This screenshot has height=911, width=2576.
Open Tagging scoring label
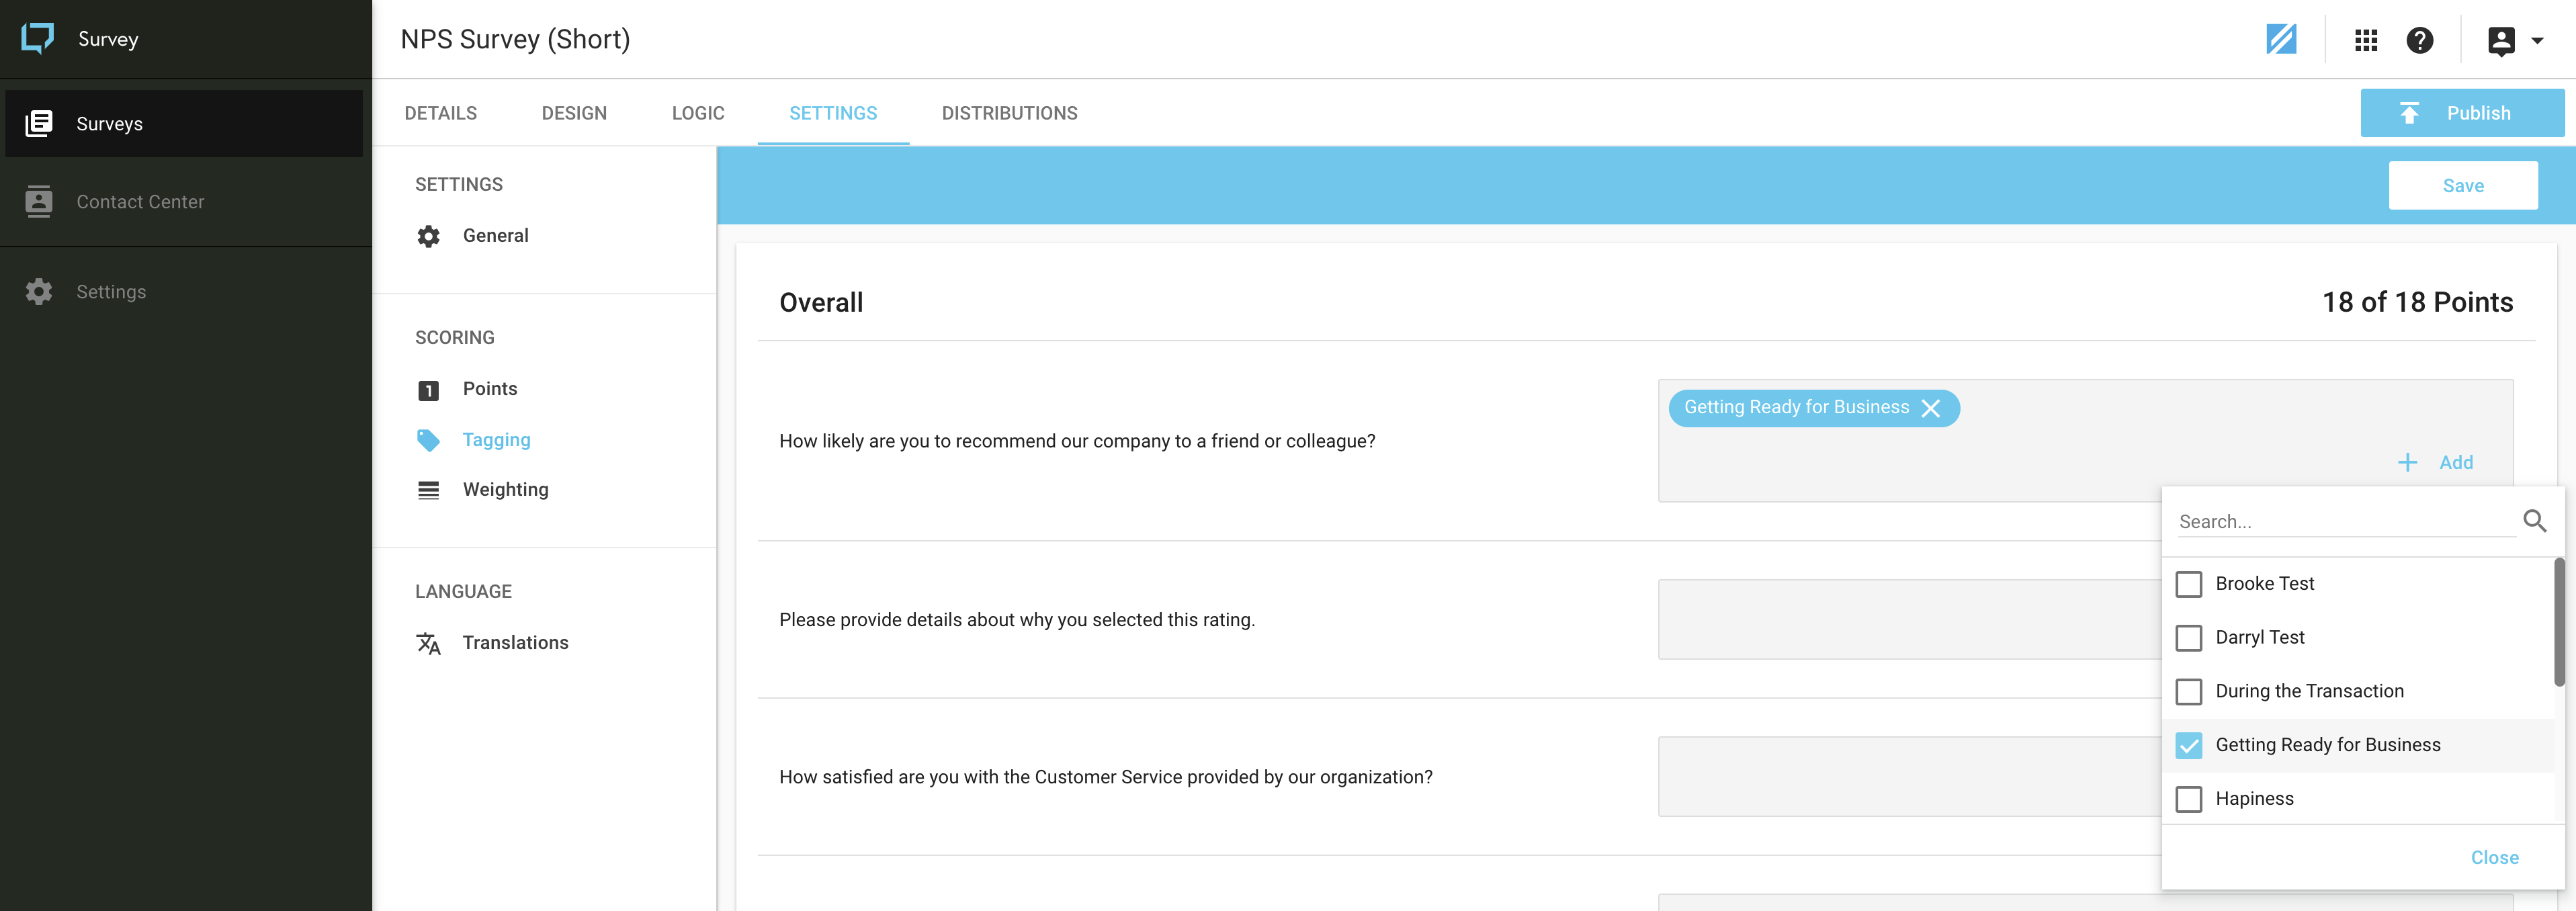coord(497,440)
